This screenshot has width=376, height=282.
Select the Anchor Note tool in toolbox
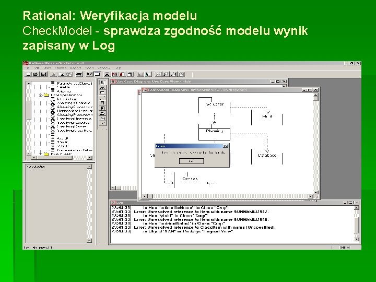(102, 98)
